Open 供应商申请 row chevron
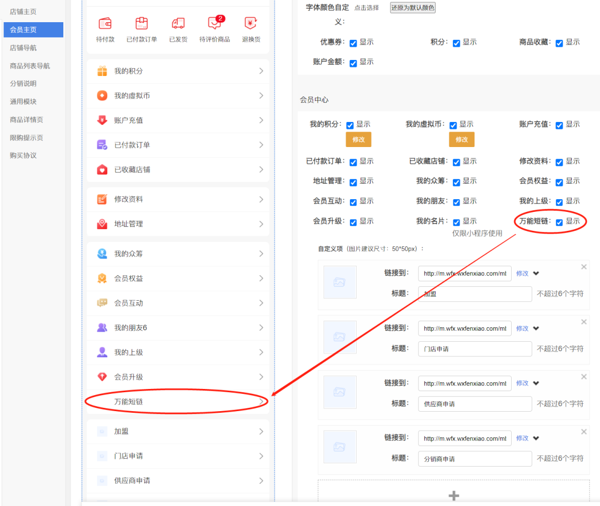Image resolution: width=600 pixels, height=506 pixels. tap(261, 481)
